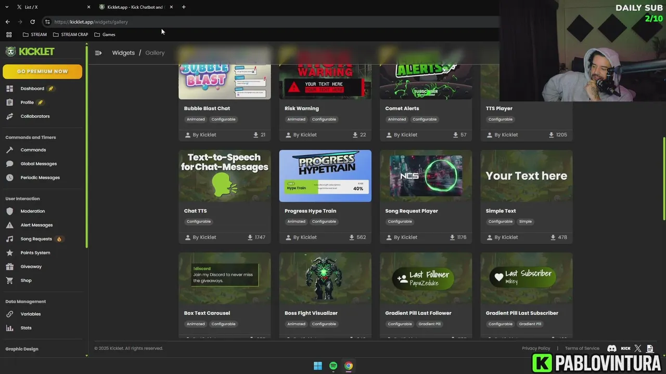Open Global Messages chat icon

pos(9,164)
